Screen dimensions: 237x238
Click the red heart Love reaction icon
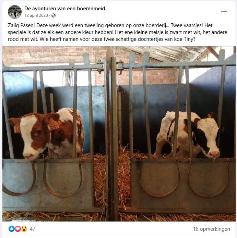(18, 229)
